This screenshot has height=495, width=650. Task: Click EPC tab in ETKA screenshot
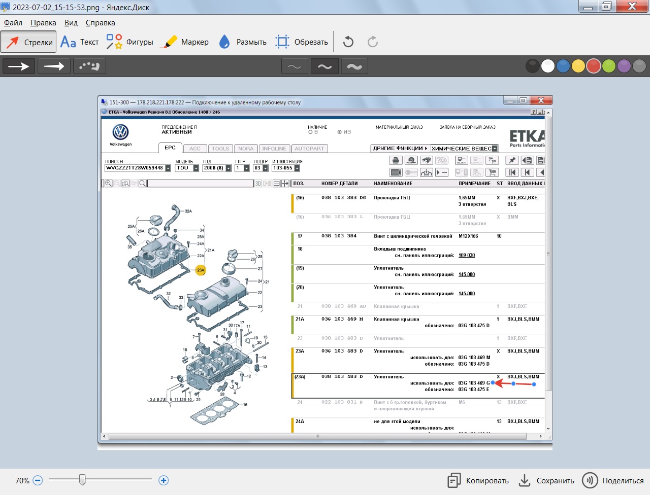(x=170, y=148)
